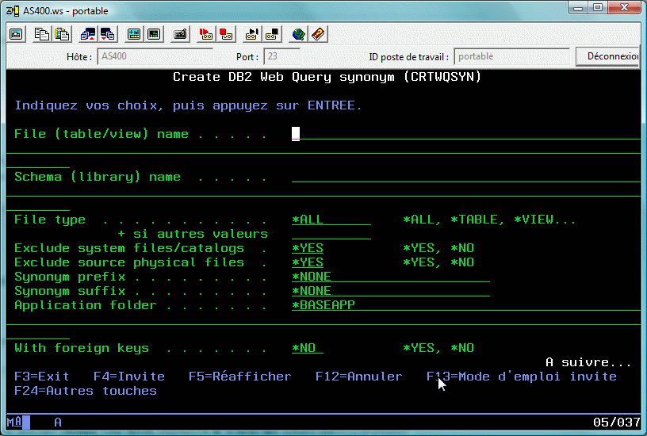Click the Hôte input field showing AS400
Viewport: 647px width, 436px height.
(155, 56)
